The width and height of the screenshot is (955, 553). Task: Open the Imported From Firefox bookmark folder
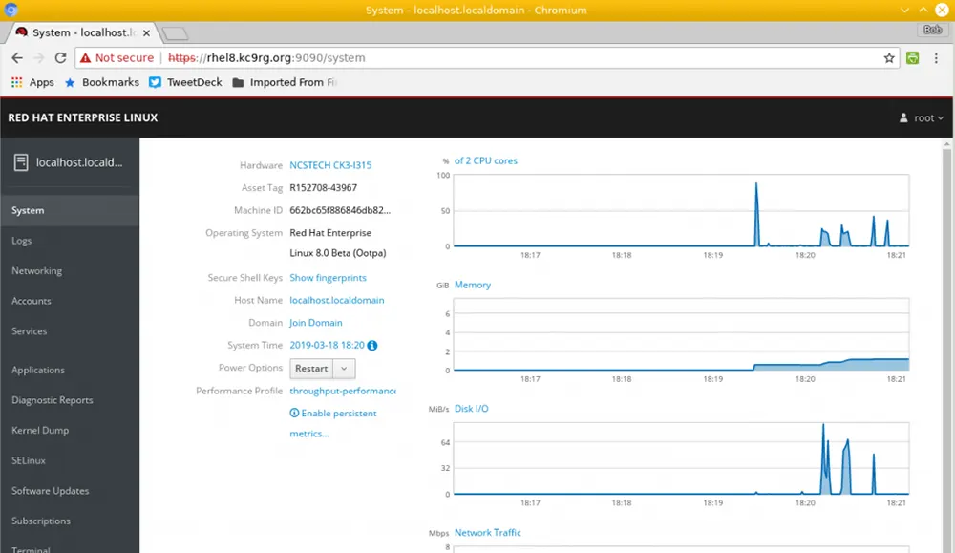click(285, 82)
